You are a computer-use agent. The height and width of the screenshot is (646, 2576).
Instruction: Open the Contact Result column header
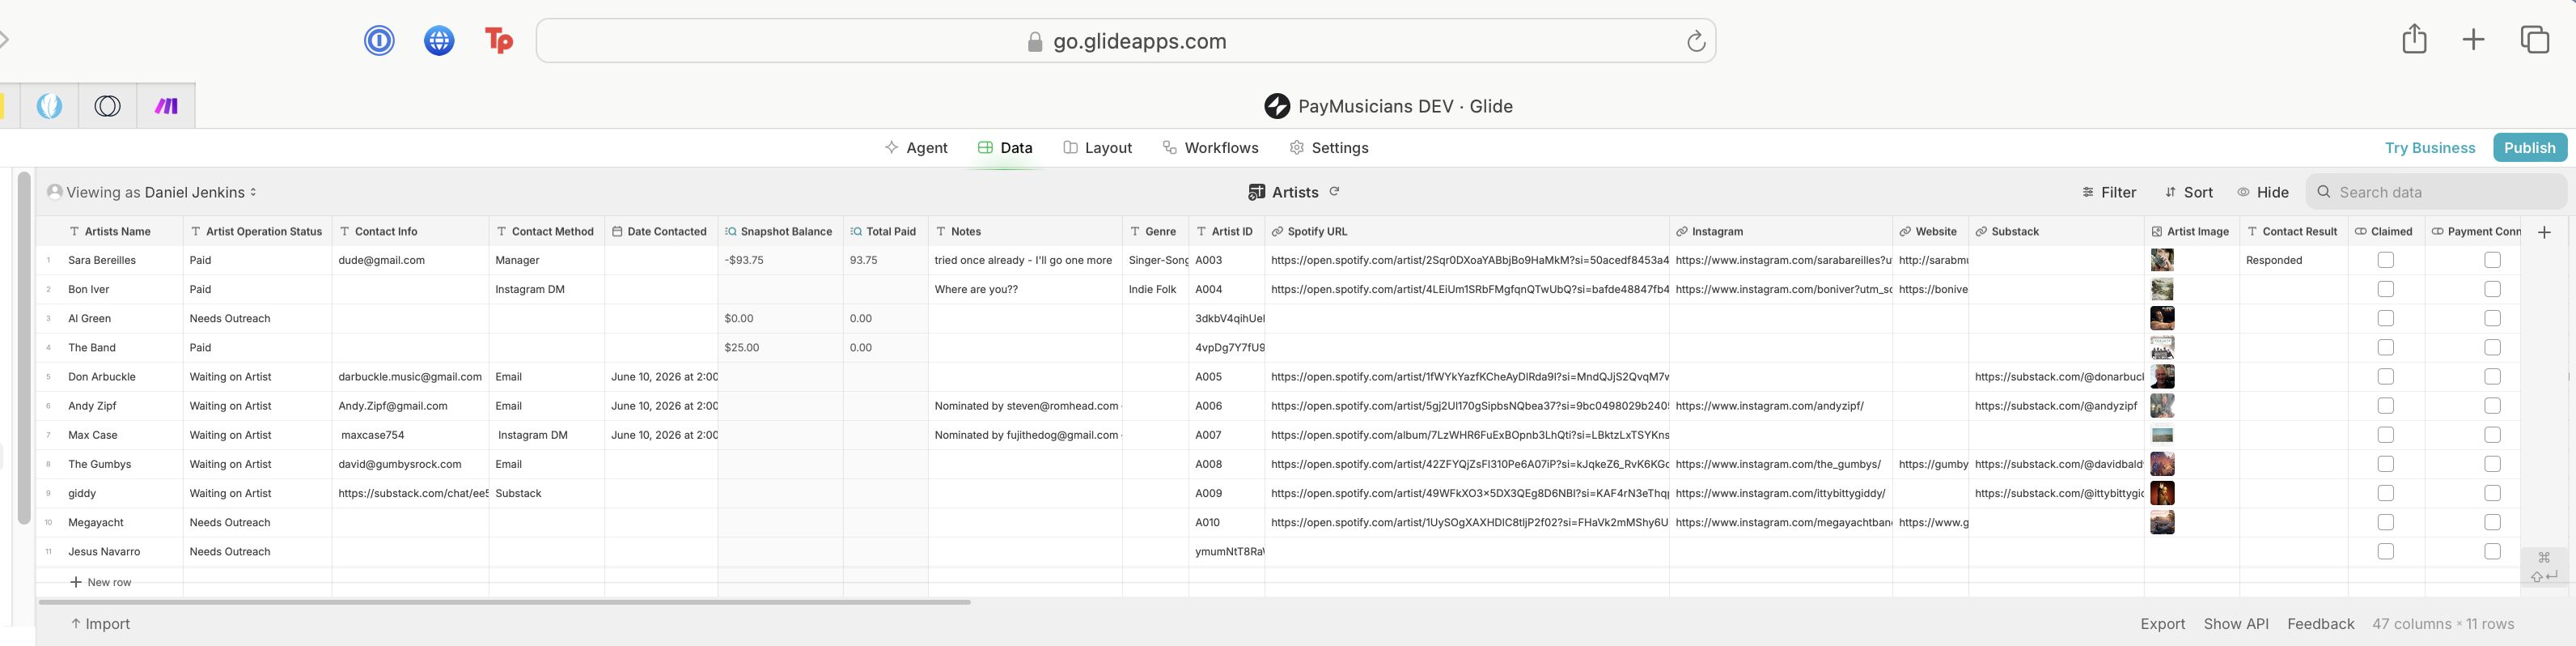(x=2292, y=231)
